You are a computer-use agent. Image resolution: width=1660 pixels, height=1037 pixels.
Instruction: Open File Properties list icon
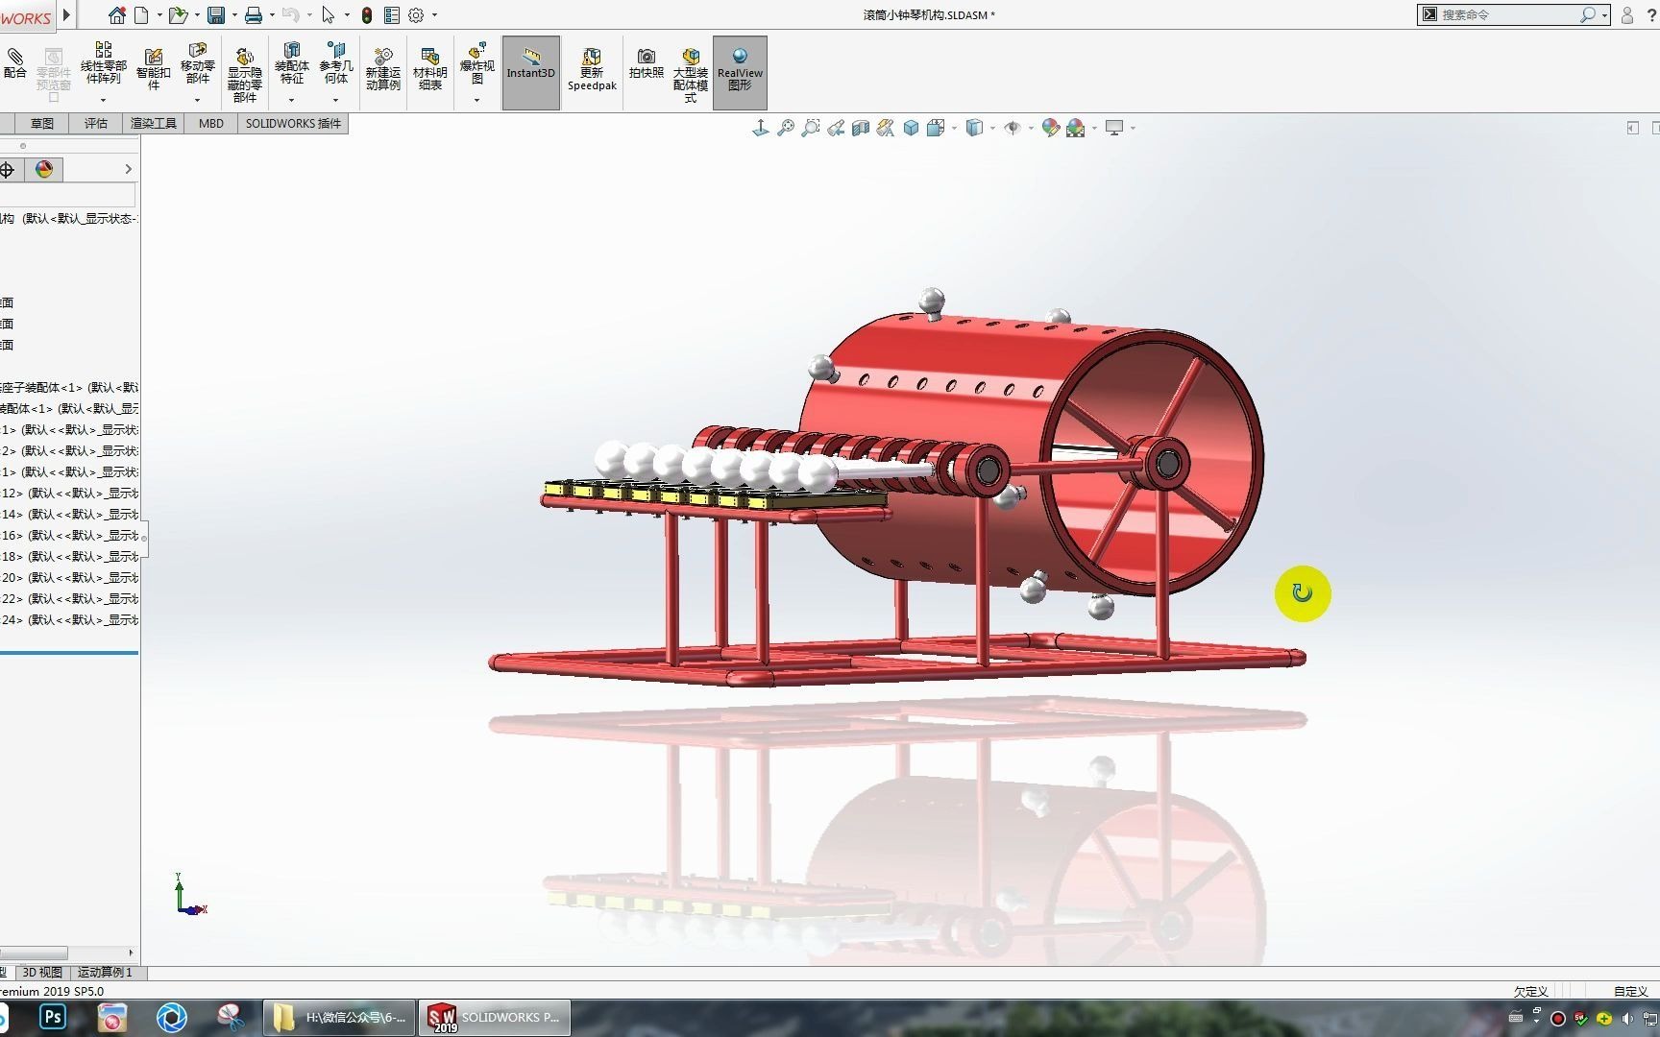pos(392,15)
